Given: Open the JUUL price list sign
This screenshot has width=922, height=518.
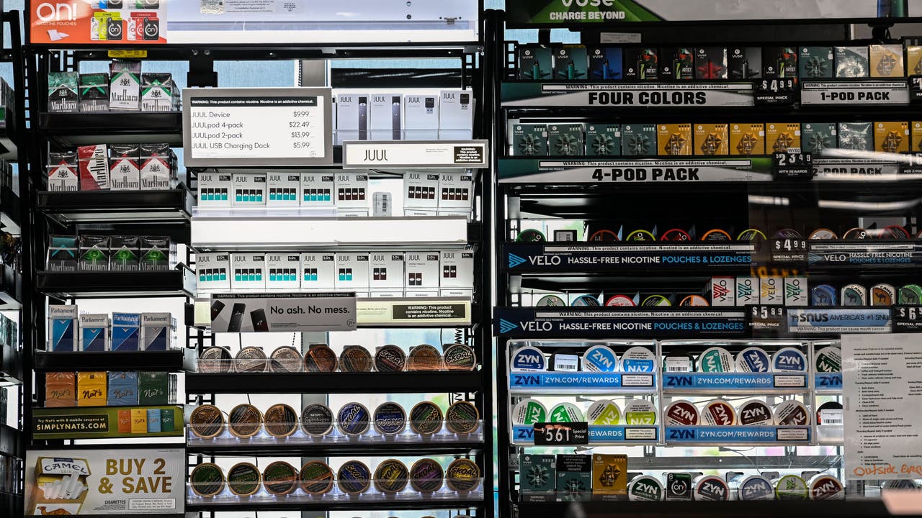Looking at the screenshot, I should 257,127.
